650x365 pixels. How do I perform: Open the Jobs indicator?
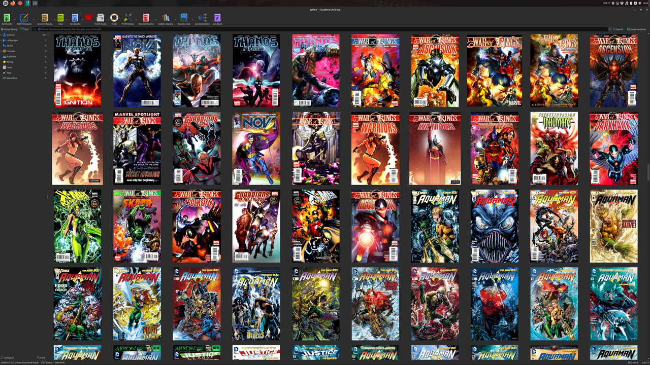click(644, 362)
